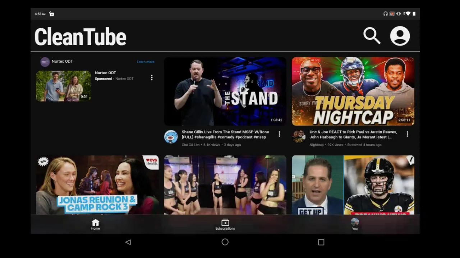
Task: Play the Nurtec ODT sponsored video thumbnail
Action: coord(64,86)
